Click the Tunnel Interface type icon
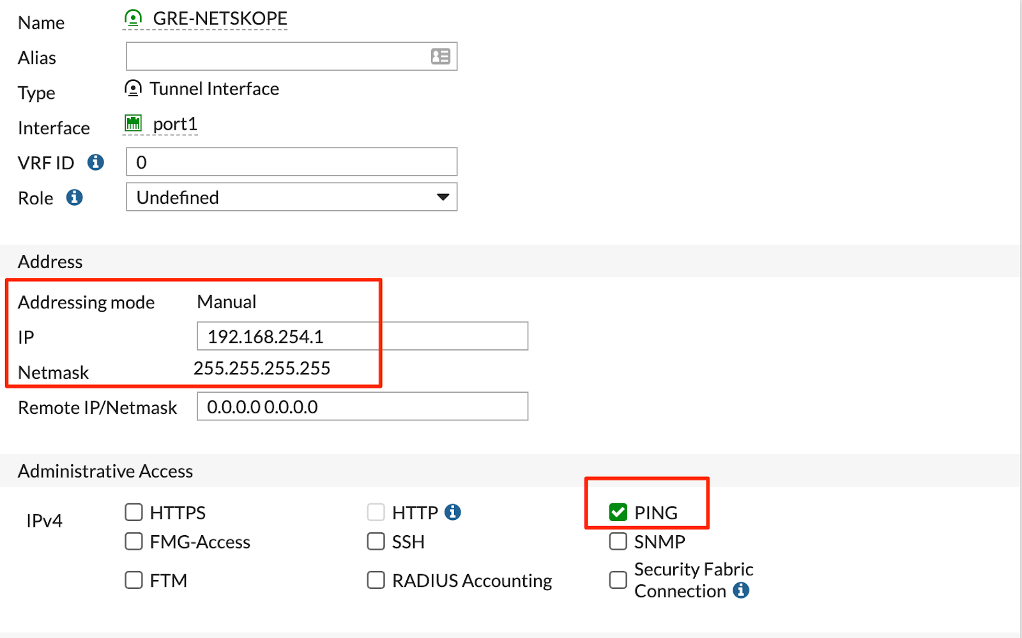This screenshot has height=638, width=1022. (132, 88)
